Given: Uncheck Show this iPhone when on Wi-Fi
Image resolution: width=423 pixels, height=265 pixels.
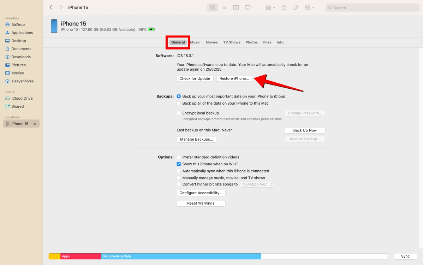Looking at the screenshot, I should 179,164.
